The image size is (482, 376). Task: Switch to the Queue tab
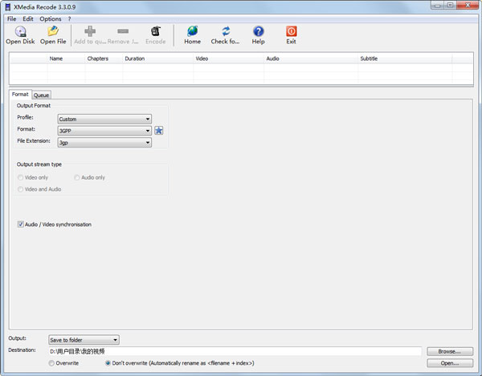(x=41, y=95)
